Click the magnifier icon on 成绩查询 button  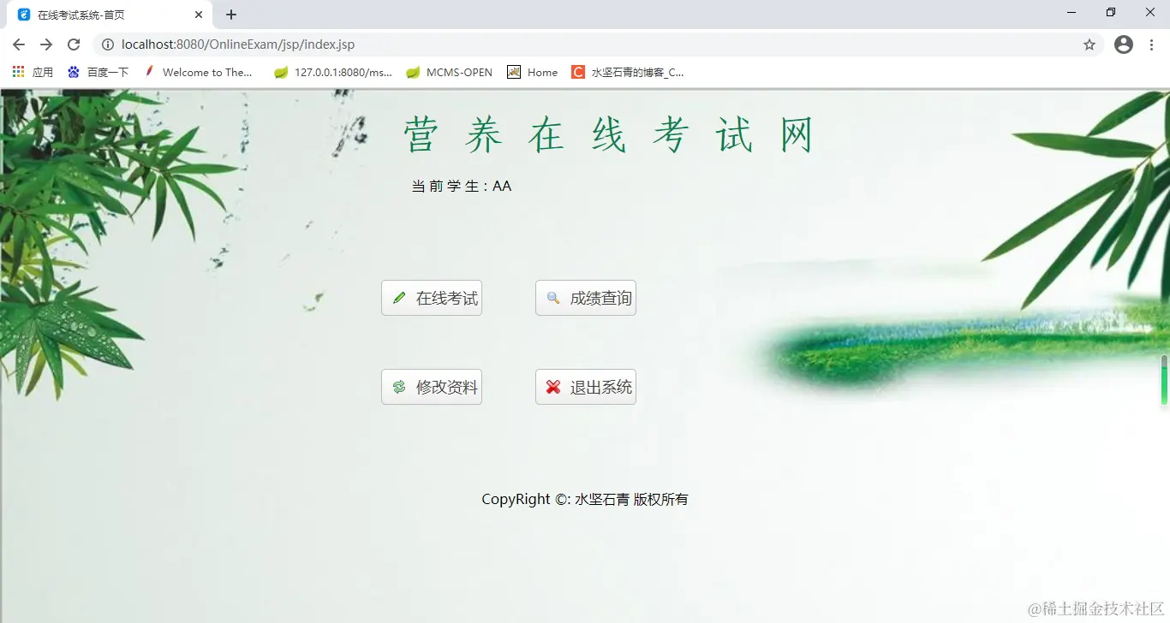tap(552, 297)
